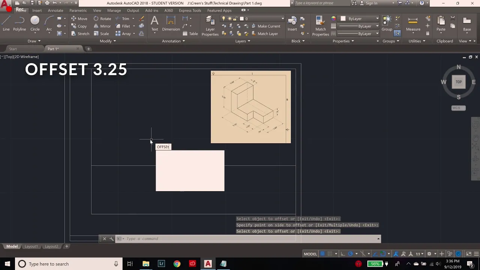The height and width of the screenshot is (270, 480).
Task: Click the Paste clipboard button
Action: (x=441, y=24)
